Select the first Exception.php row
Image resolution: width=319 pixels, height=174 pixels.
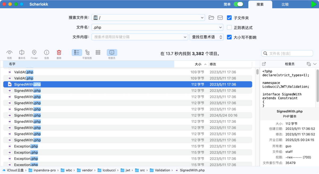(x=128, y=146)
